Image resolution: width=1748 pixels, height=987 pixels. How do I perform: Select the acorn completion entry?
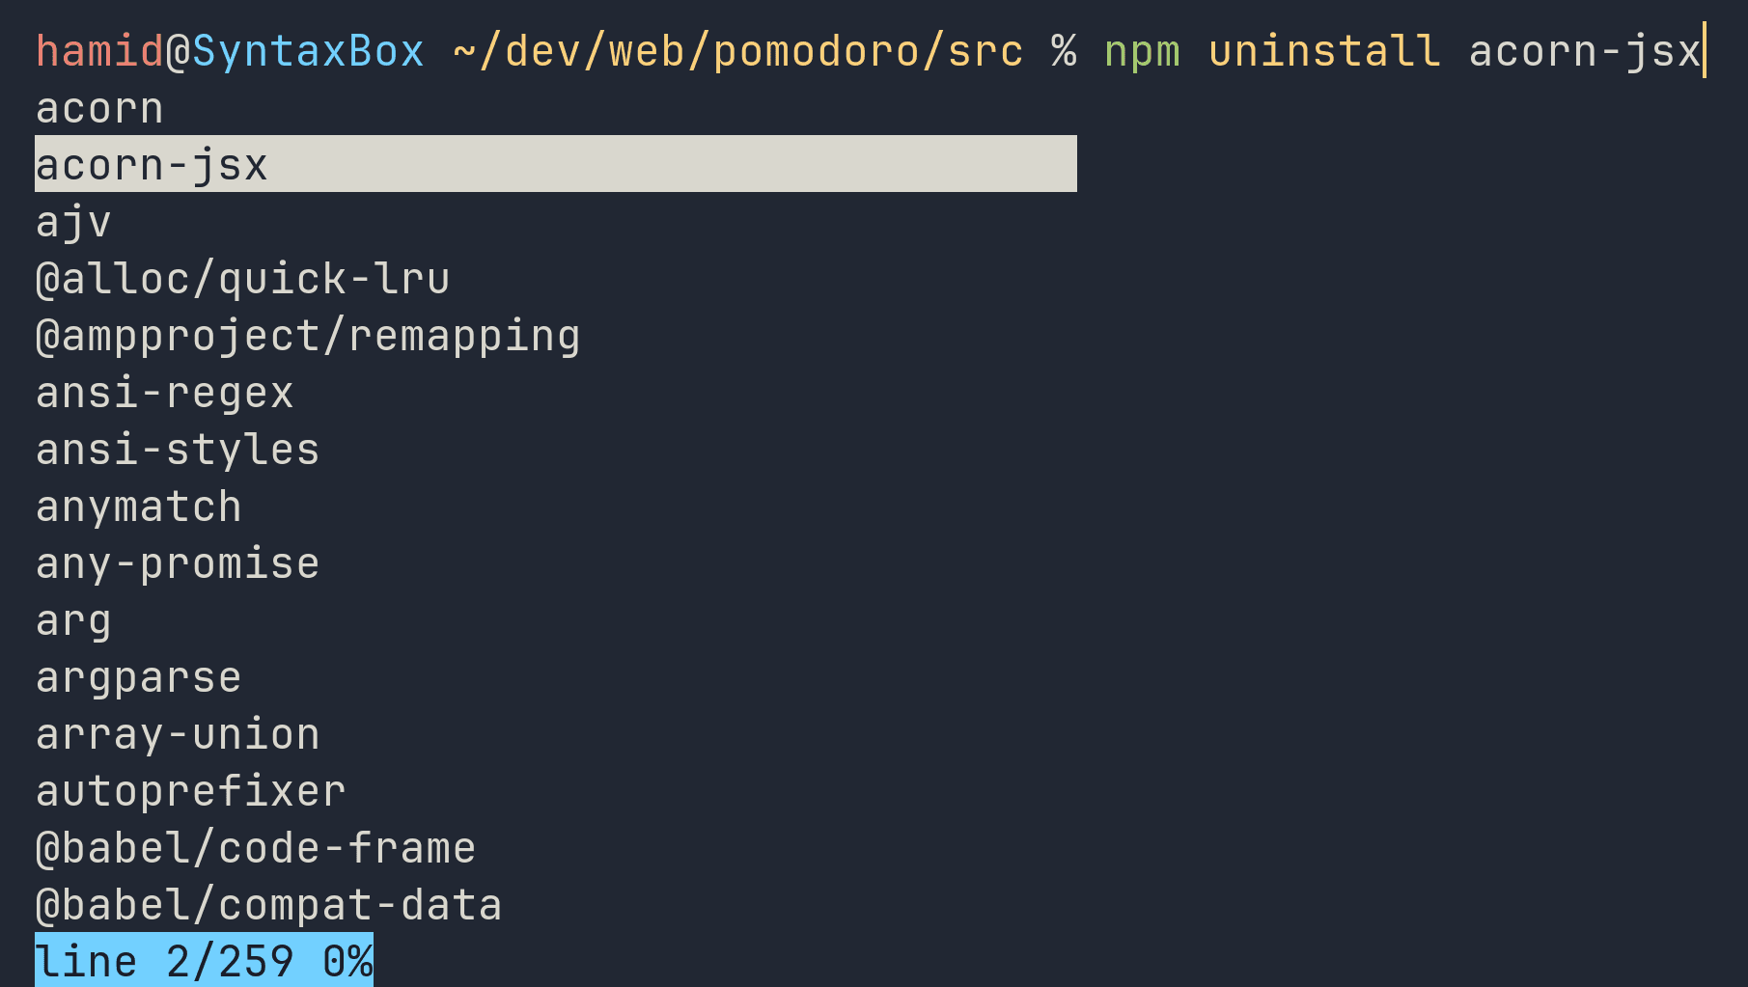(x=99, y=108)
